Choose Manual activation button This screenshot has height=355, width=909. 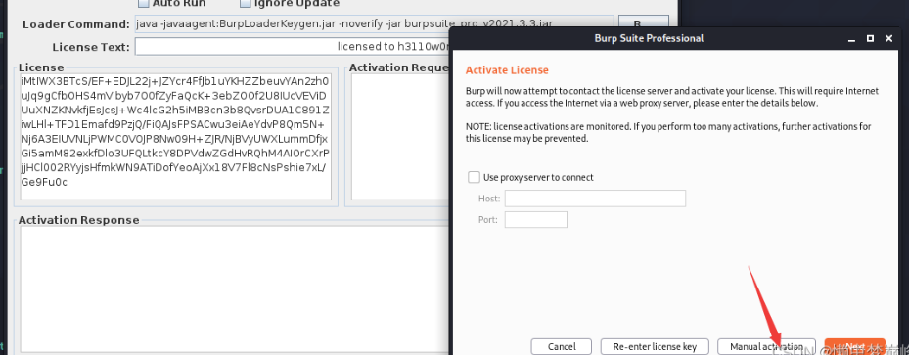[x=766, y=347]
